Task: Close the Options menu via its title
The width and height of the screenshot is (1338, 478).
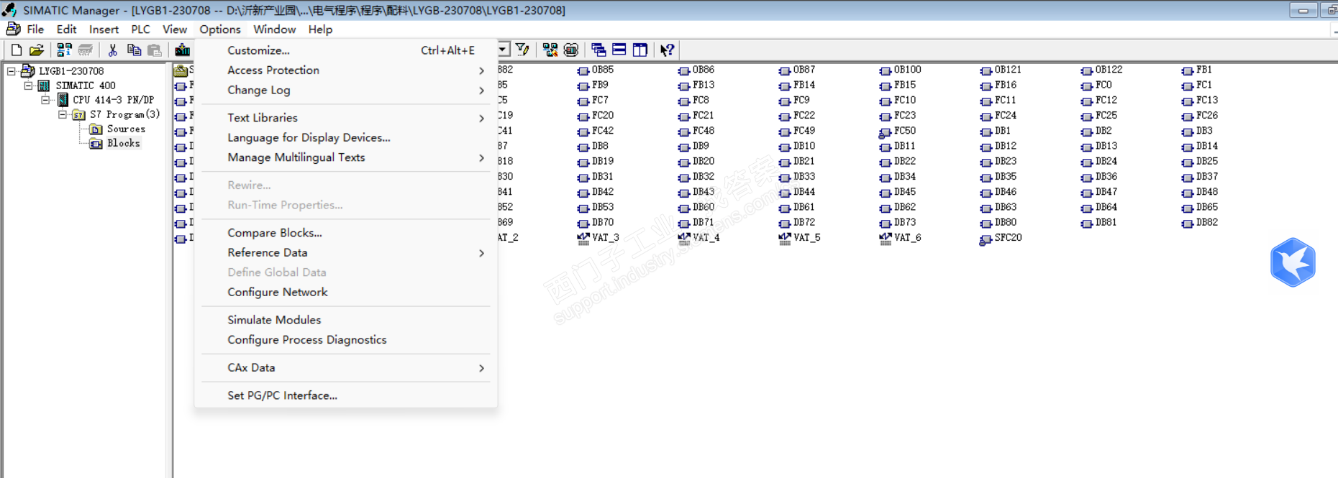Action: click(220, 29)
